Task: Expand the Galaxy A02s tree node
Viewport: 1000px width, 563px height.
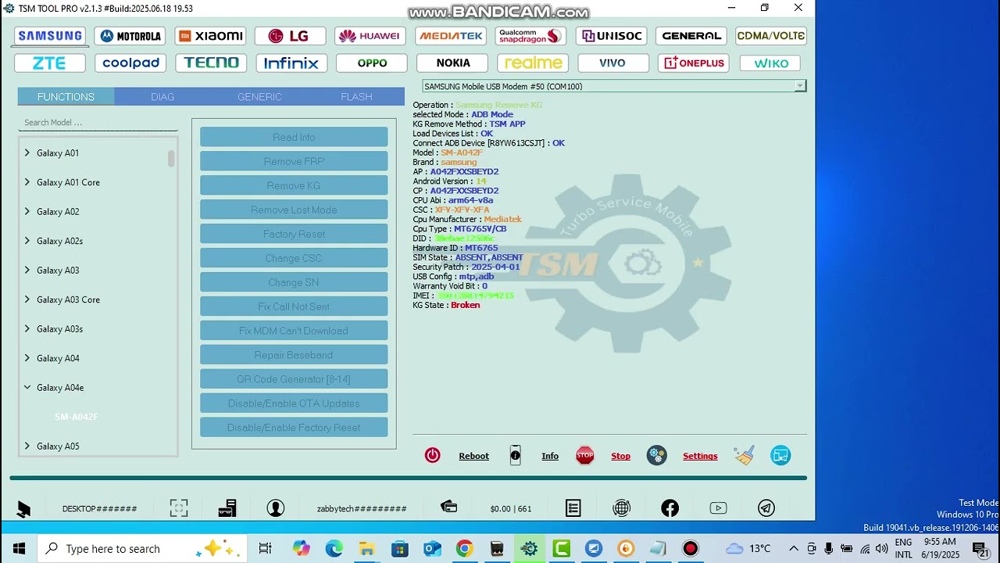Action: coord(27,241)
